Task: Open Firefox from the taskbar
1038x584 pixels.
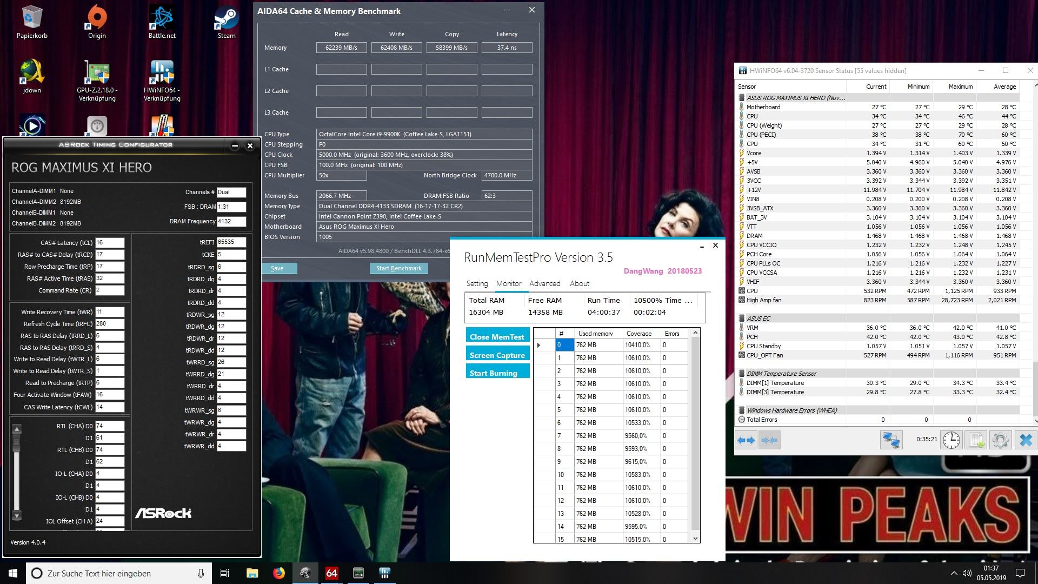Action: pyautogui.click(x=278, y=573)
